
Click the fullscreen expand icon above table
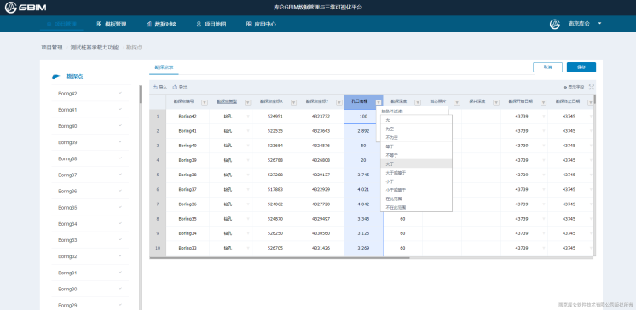(592, 87)
